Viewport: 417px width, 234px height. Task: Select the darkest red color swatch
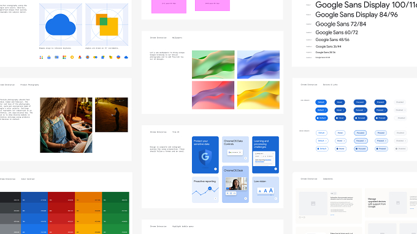coord(61,198)
